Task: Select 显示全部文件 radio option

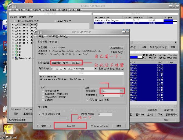Action: coord(55,21)
